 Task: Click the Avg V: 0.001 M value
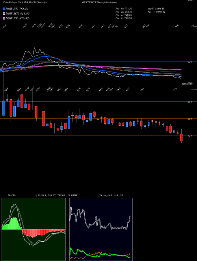click(156, 9)
